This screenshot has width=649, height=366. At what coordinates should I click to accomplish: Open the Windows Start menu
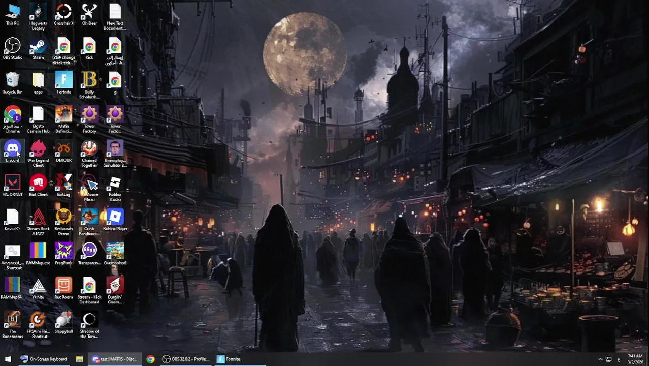[8, 359]
